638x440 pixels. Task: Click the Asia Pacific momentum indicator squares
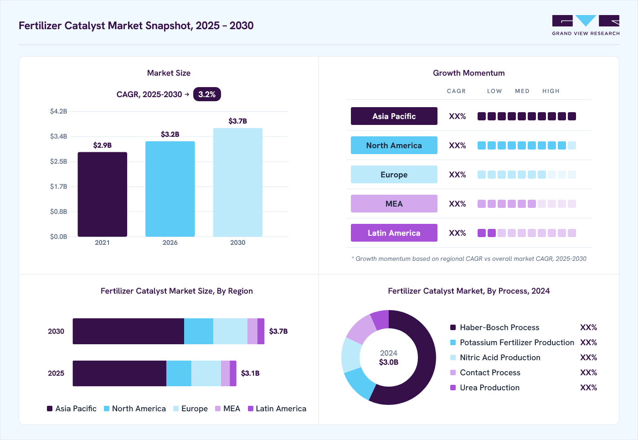click(527, 116)
